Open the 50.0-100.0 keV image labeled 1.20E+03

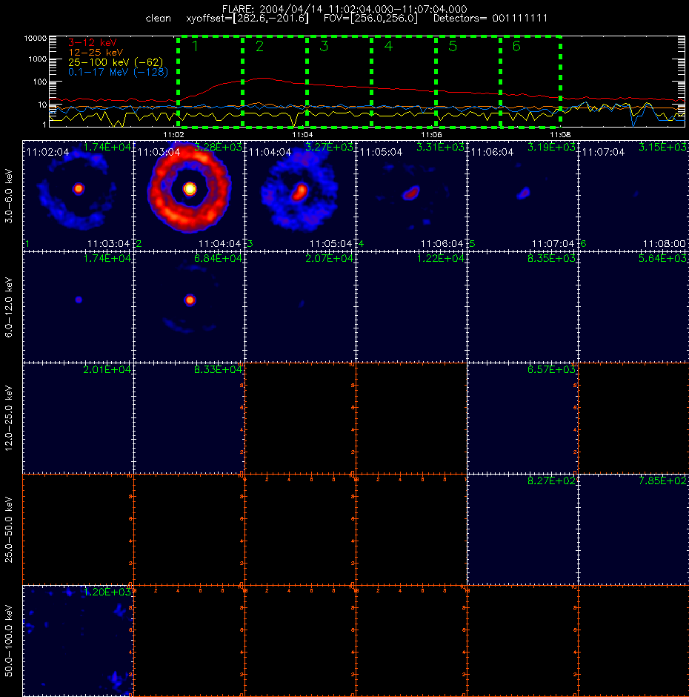[79, 641]
